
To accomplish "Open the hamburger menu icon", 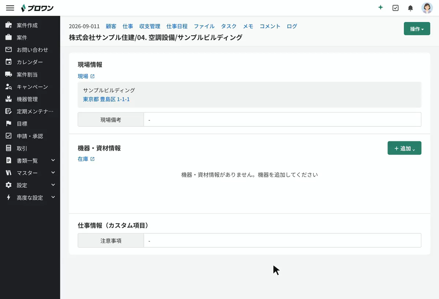I will point(10,8).
